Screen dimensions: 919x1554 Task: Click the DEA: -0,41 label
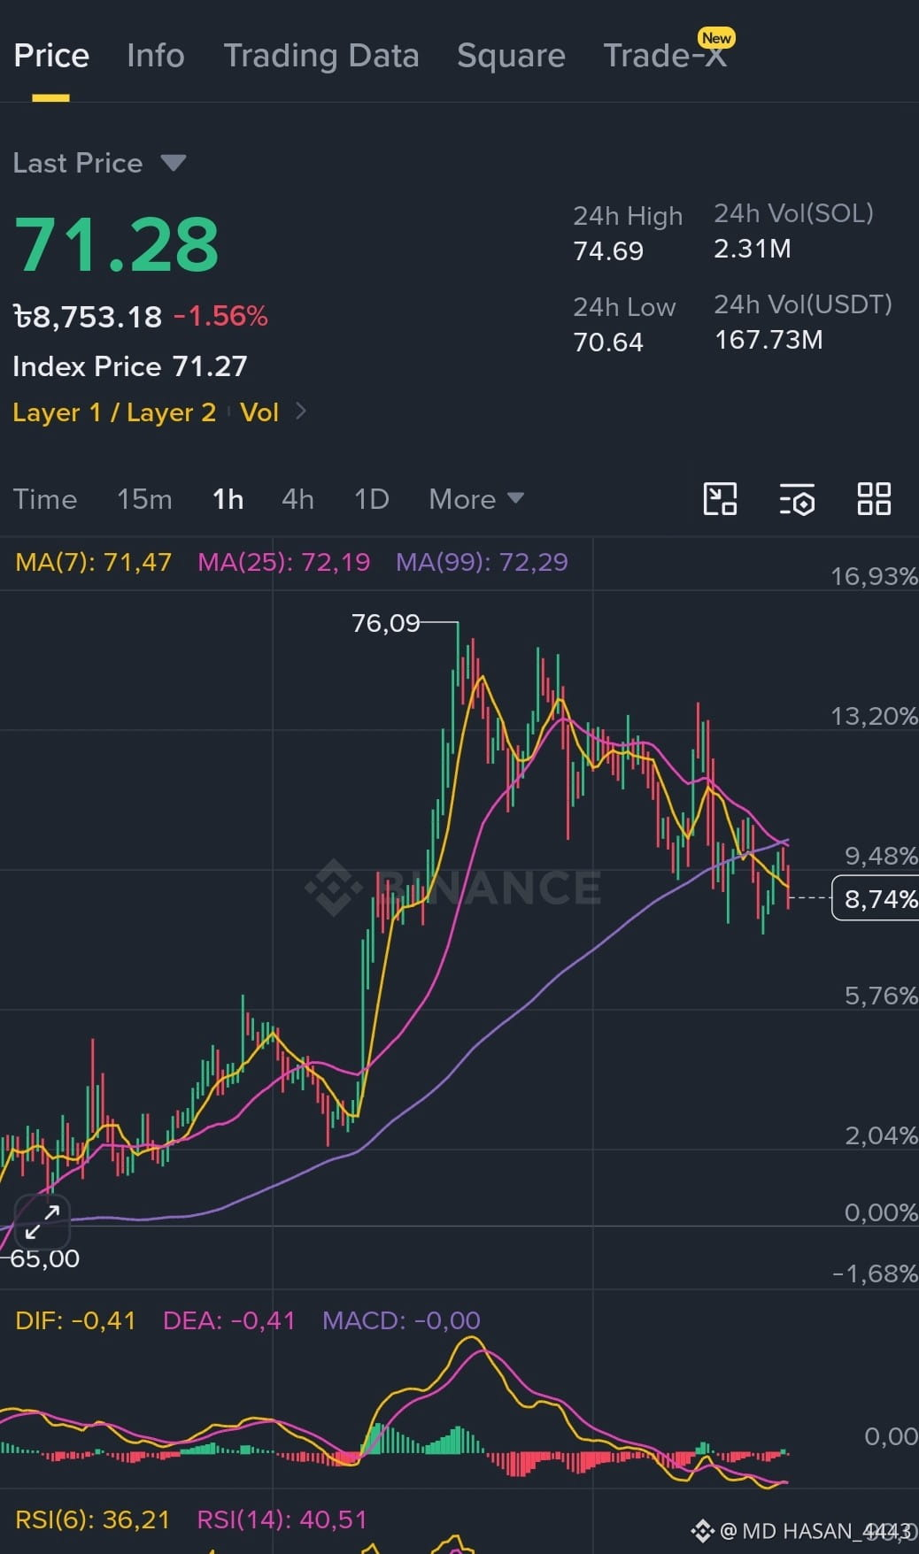[229, 1320]
